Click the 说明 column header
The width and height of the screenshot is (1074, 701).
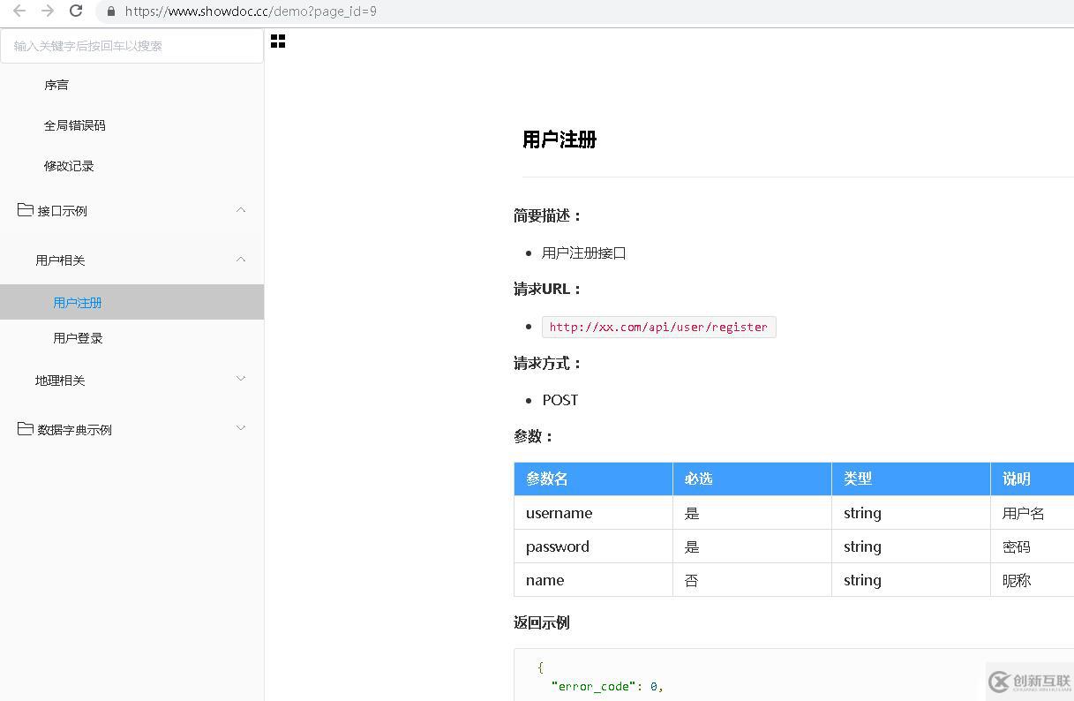(1032, 479)
